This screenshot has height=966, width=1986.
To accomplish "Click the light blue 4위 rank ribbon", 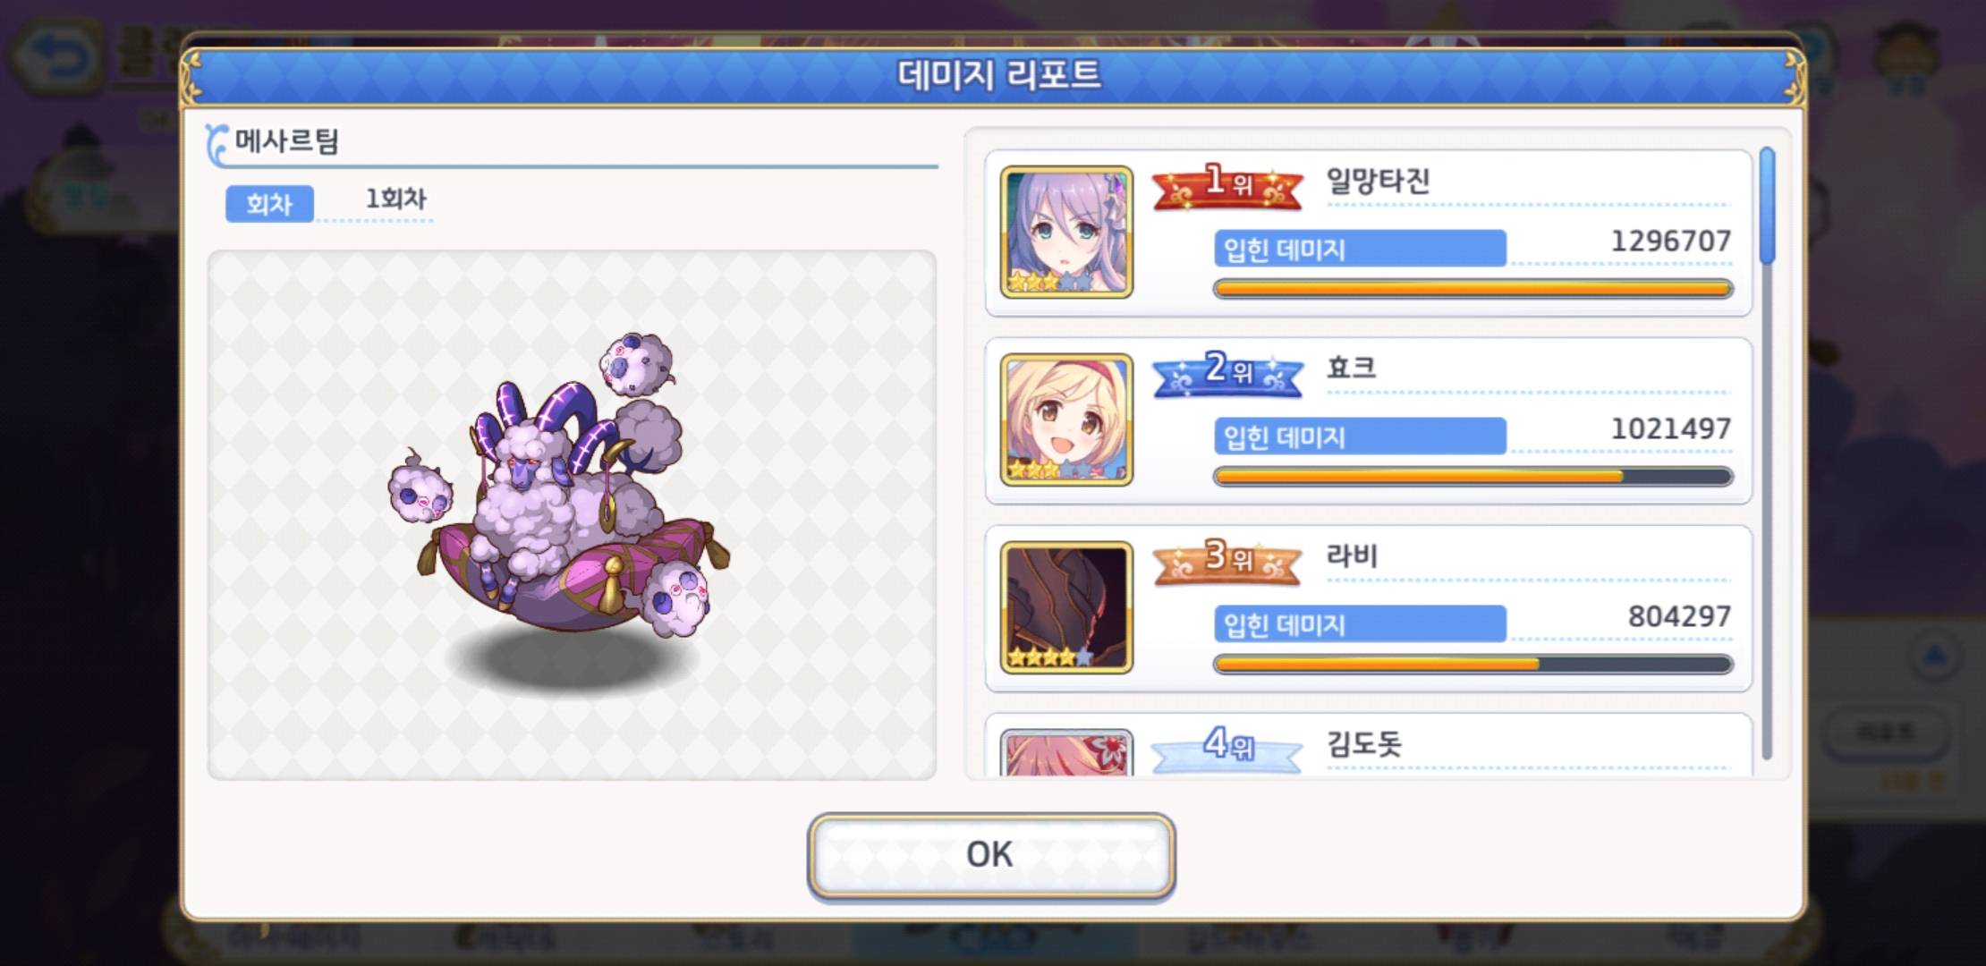I will pyautogui.click(x=1227, y=748).
